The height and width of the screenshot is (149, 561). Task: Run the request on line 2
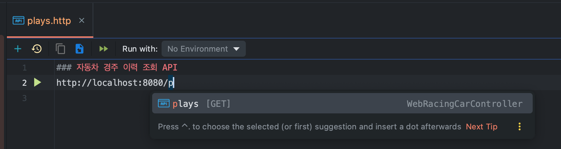[37, 82]
